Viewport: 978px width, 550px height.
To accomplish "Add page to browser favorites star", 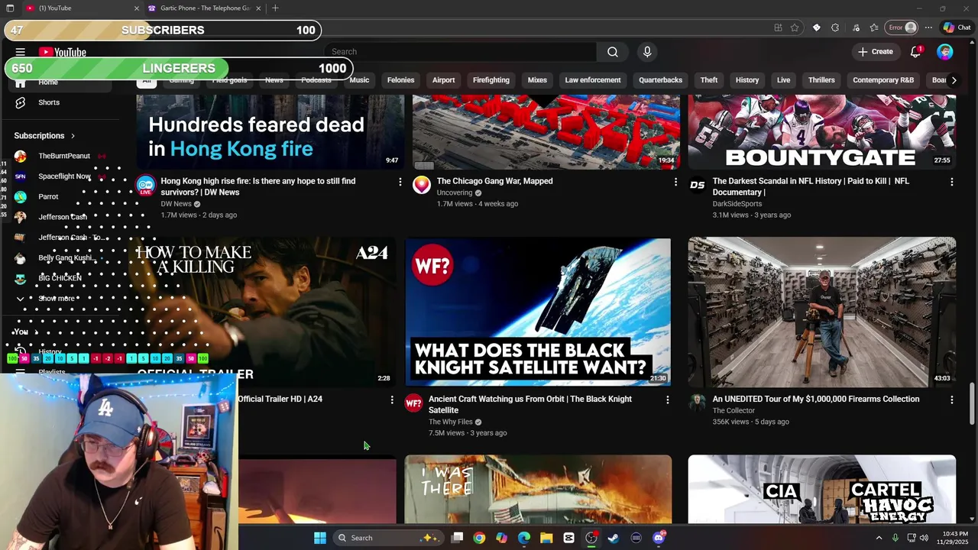I will (795, 27).
